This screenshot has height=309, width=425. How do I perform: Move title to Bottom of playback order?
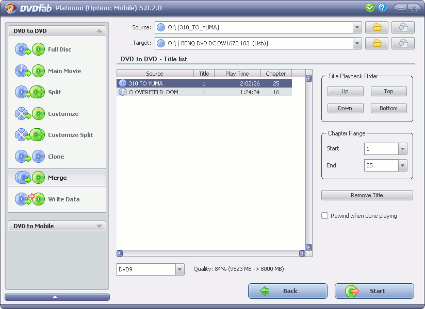[x=389, y=108]
